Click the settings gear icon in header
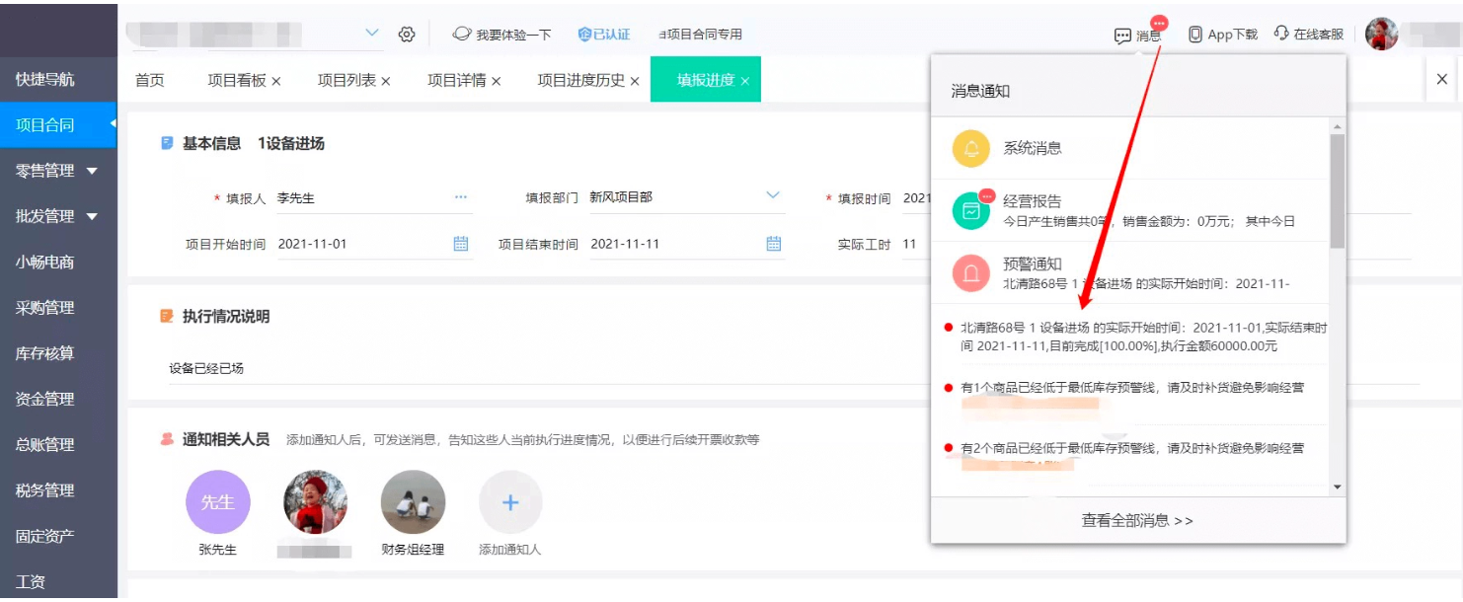 407,35
